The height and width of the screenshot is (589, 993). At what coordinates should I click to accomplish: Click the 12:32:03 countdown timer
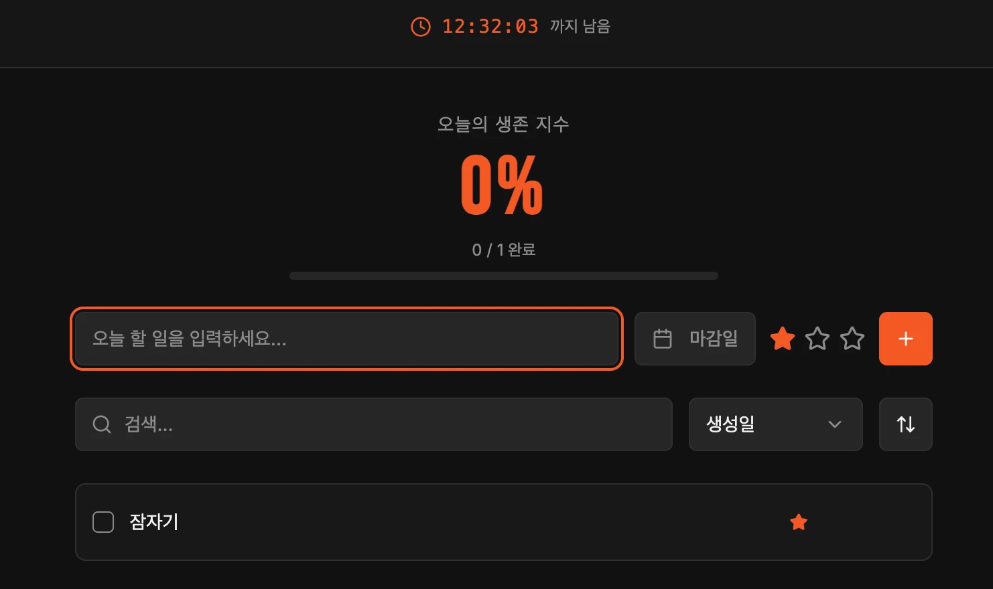point(490,27)
